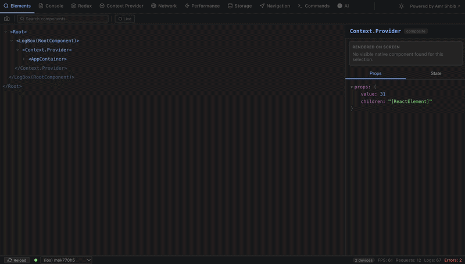Click the Reload button

pyautogui.click(x=17, y=260)
